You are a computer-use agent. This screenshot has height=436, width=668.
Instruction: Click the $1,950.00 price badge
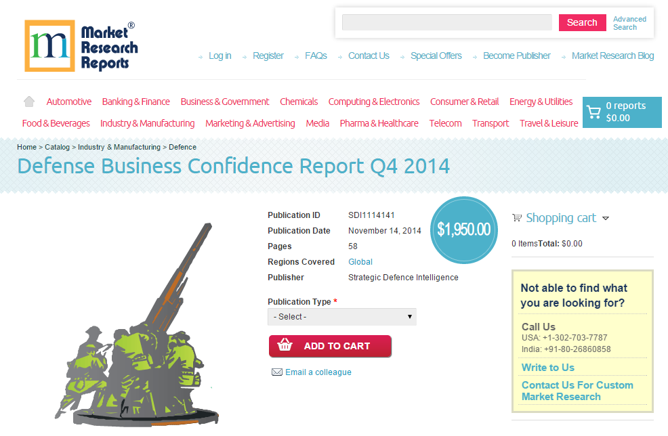click(x=463, y=230)
